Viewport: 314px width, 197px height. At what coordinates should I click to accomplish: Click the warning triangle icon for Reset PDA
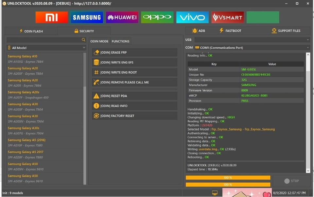tap(96, 96)
